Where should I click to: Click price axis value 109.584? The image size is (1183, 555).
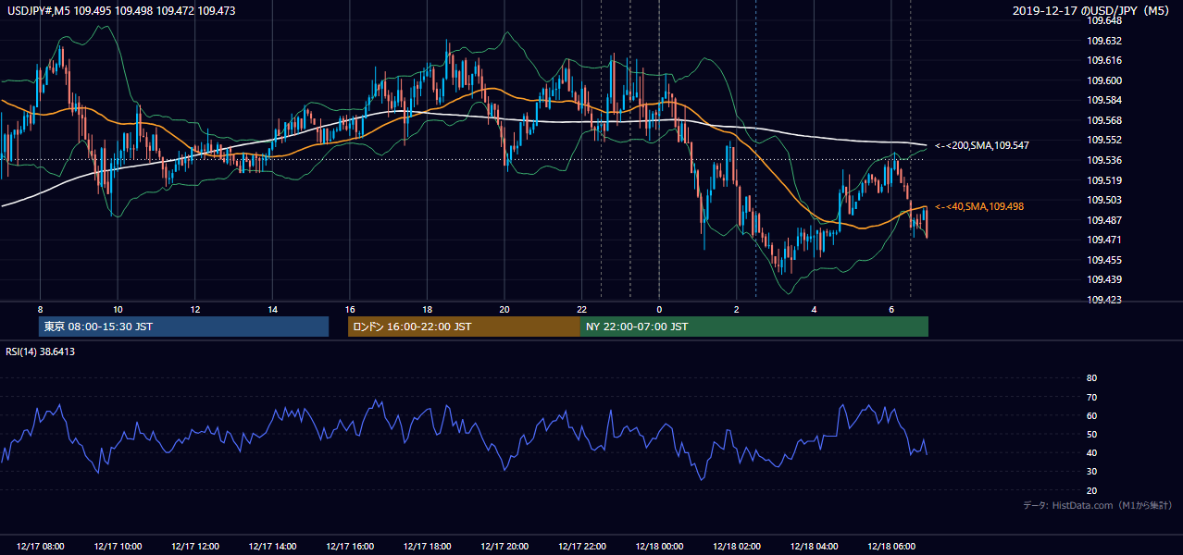[1104, 100]
